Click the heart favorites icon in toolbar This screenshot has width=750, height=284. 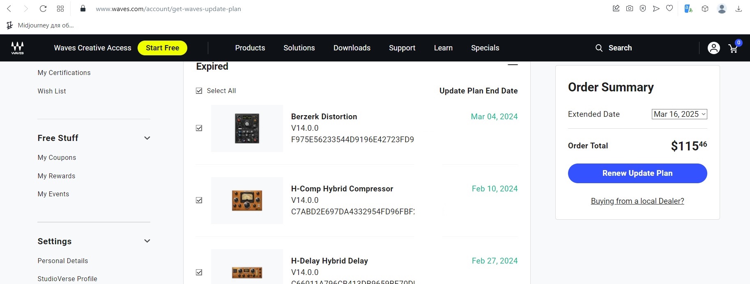669,9
